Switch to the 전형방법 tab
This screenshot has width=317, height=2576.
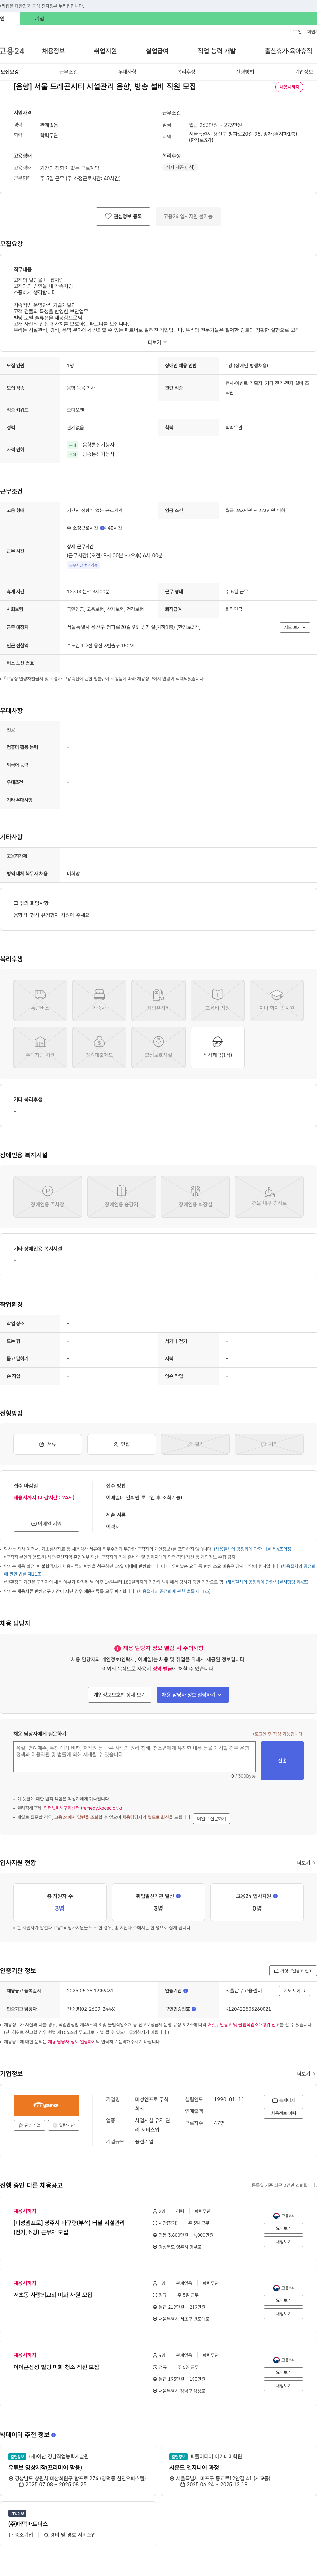(245, 72)
